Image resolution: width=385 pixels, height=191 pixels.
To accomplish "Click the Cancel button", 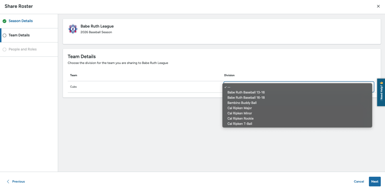I will coord(359,182).
